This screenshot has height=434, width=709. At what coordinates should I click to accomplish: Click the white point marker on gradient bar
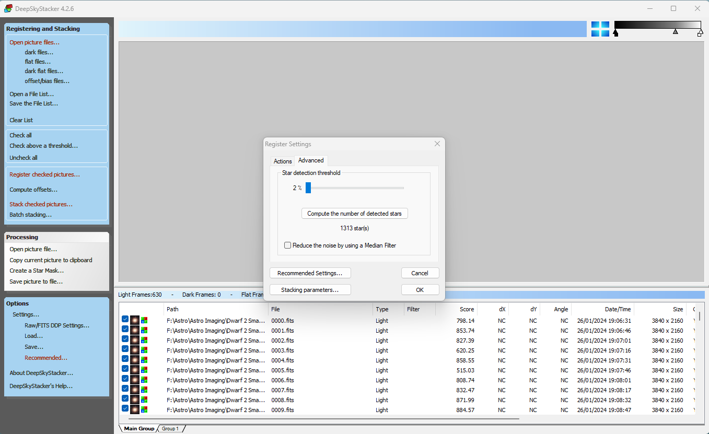click(x=700, y=33)
